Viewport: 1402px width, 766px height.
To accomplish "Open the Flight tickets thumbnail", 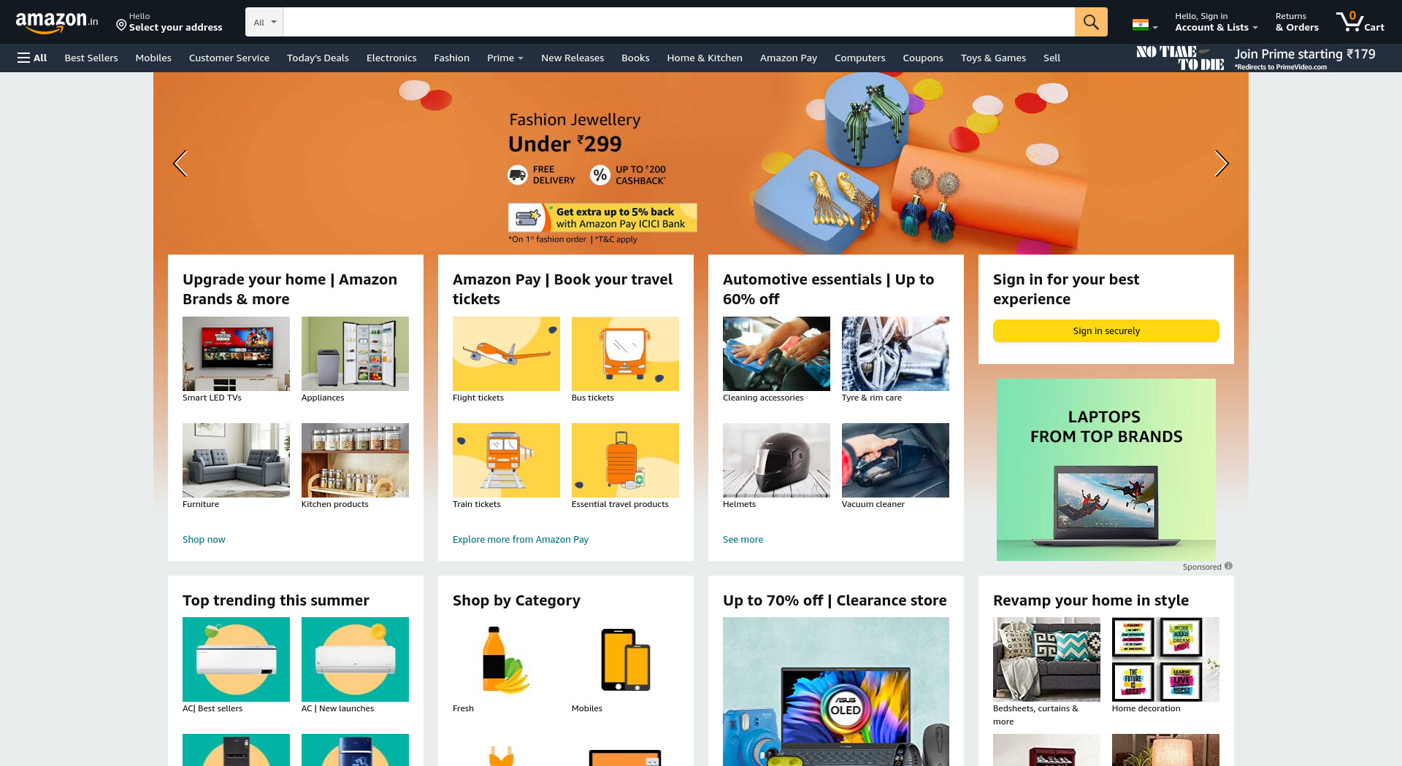I will [506, 354].
